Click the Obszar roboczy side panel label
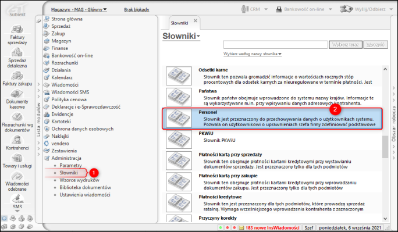Viewport: 398px width, 232px height. (x=393, y=123)
